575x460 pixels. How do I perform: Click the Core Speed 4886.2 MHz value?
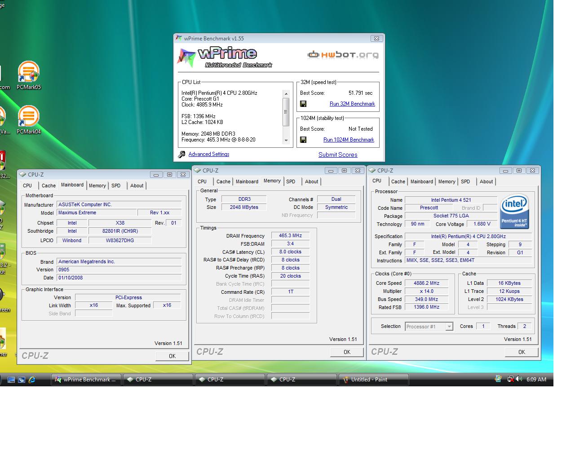coord(426,283)
